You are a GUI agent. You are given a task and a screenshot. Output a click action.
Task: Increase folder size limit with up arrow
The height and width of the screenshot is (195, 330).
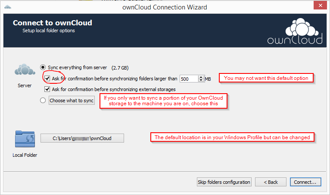tap(201, 77)
